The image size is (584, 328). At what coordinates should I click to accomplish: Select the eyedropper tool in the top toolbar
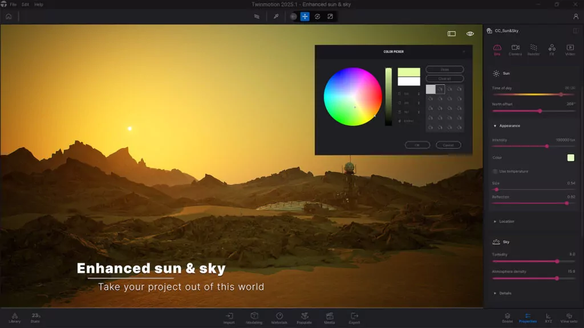[x=277, y=17]
